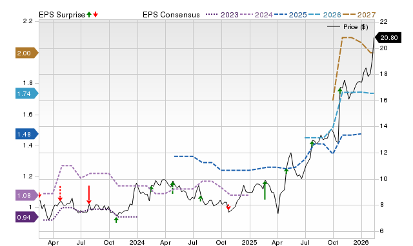
Task: Click the 2027 EPS consensus legend entry
Action: coord(359,15)
